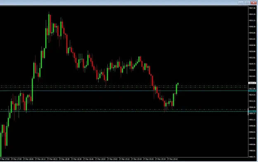
Task: Click the 4542.01 price label
Action: tap(252, 39)
